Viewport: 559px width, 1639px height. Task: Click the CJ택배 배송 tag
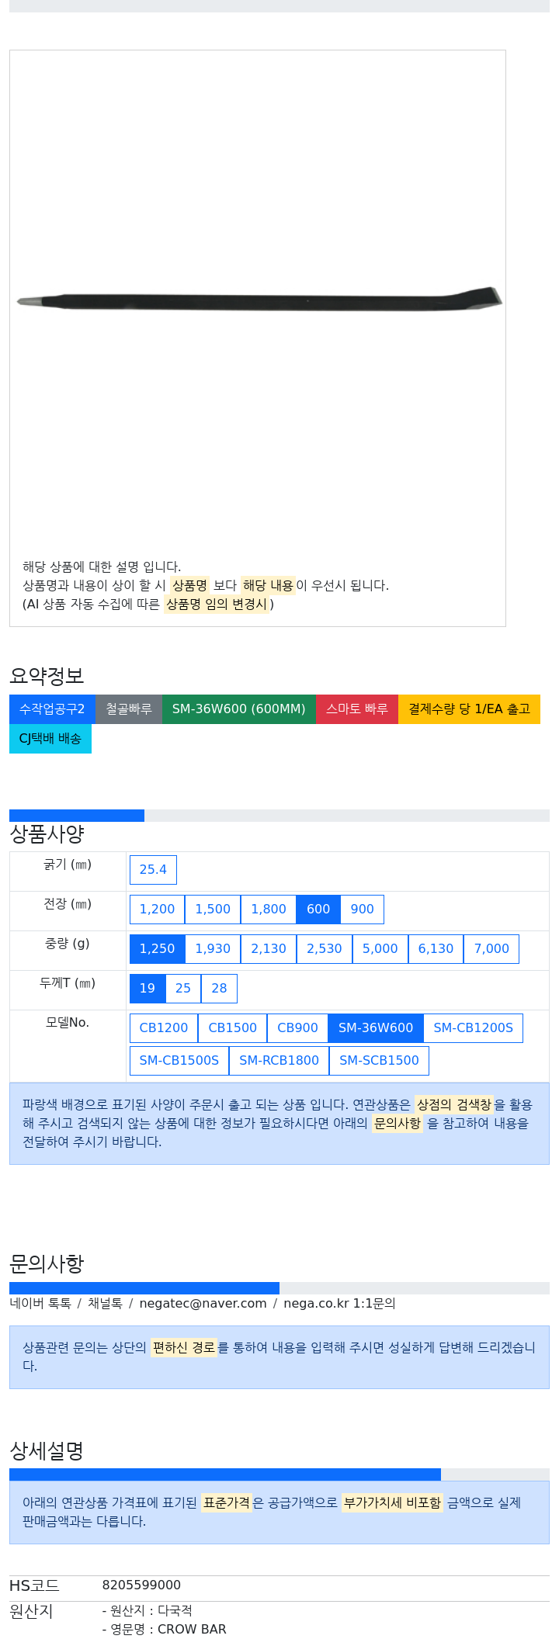(x=50, y=739)
